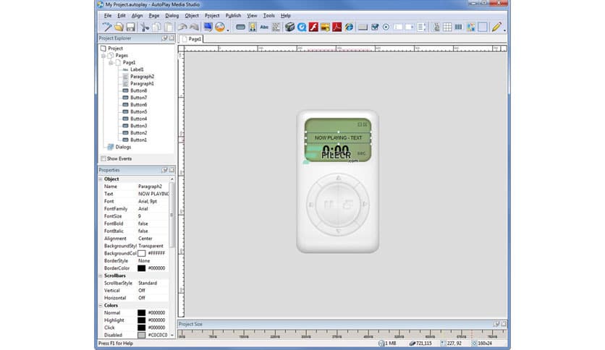This screenshot has width=605, height=350.
Task: Open the Publish menu
Action: click(x=233, y=16)
